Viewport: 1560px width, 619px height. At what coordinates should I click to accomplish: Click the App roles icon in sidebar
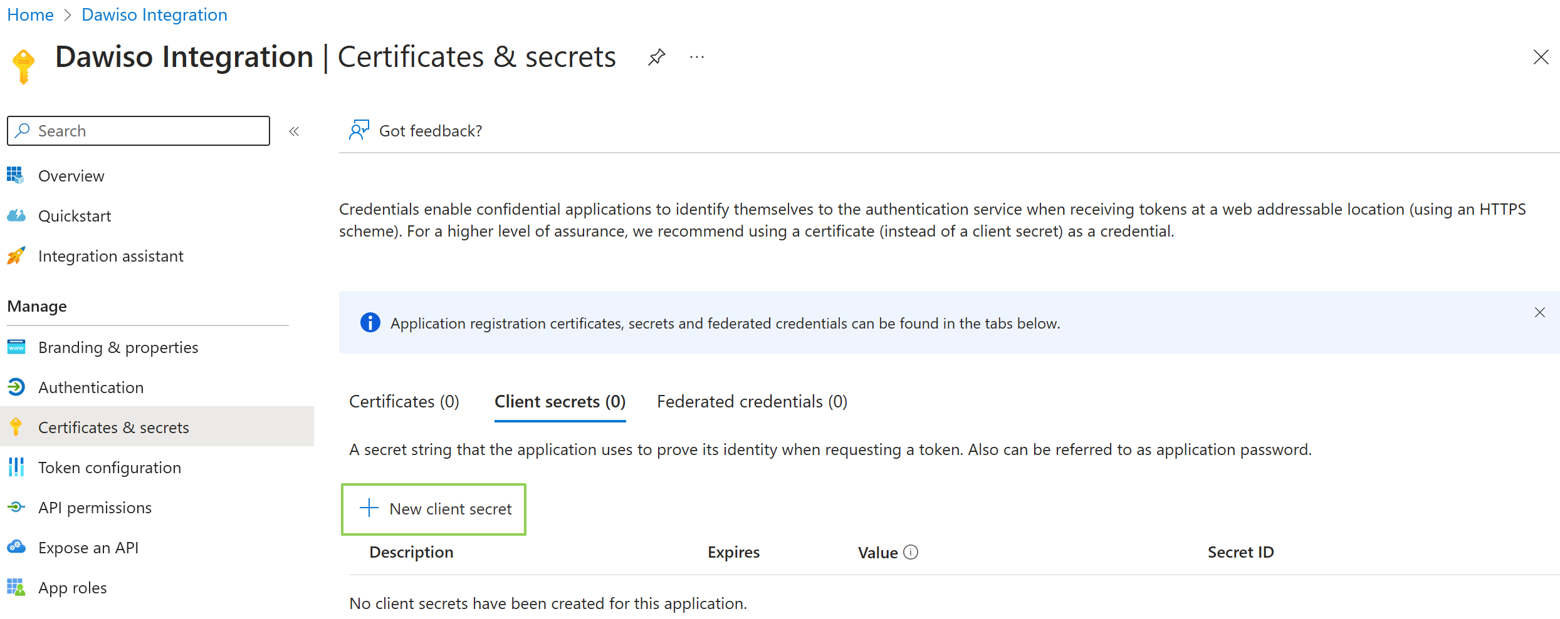tap(16, 588)
